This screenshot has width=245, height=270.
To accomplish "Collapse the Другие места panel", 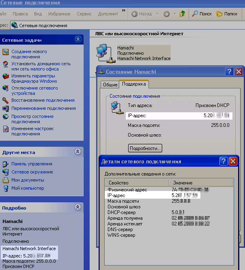I will pos(78,152).
